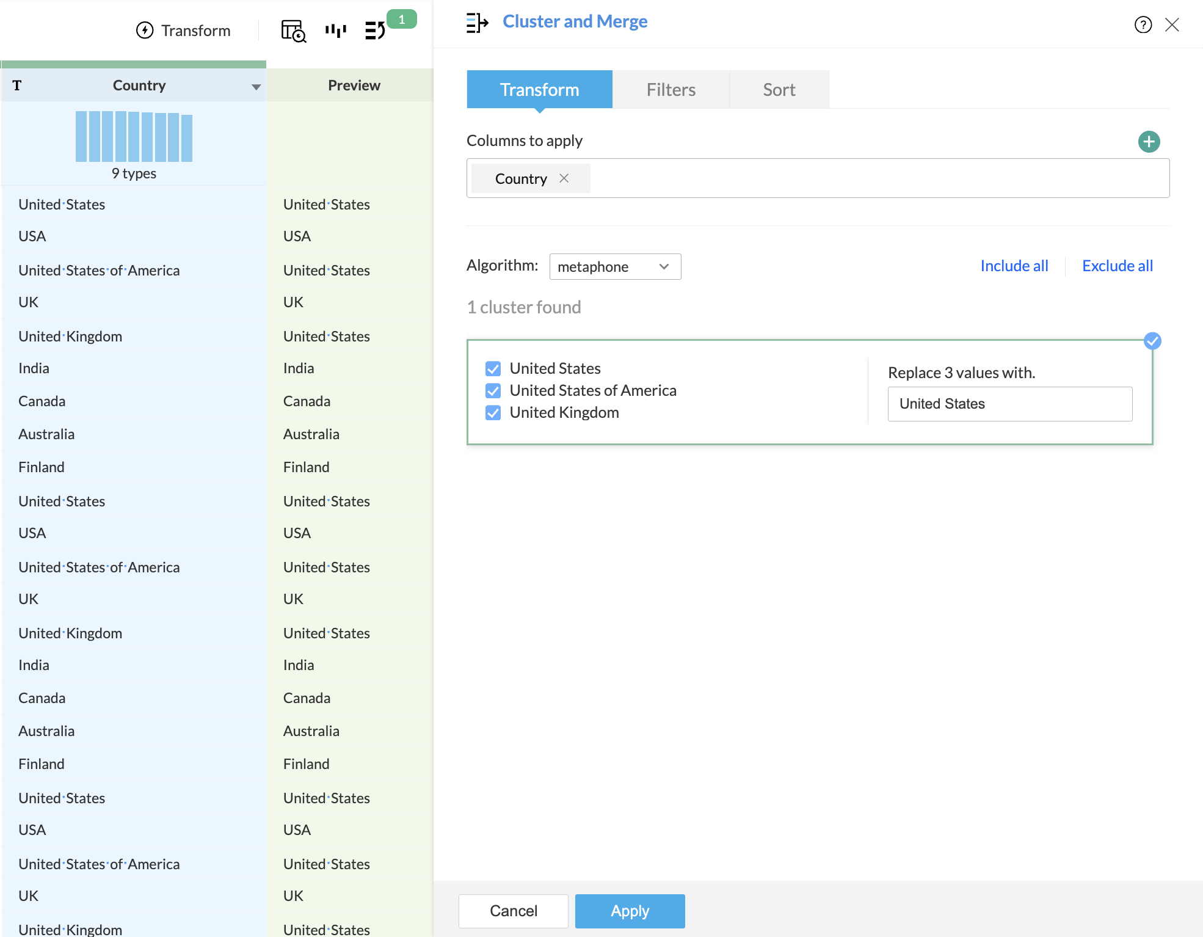Toggle the cluster selection check badge
The height and width of the screenshot is (937, 1203).
point(1152,341)
